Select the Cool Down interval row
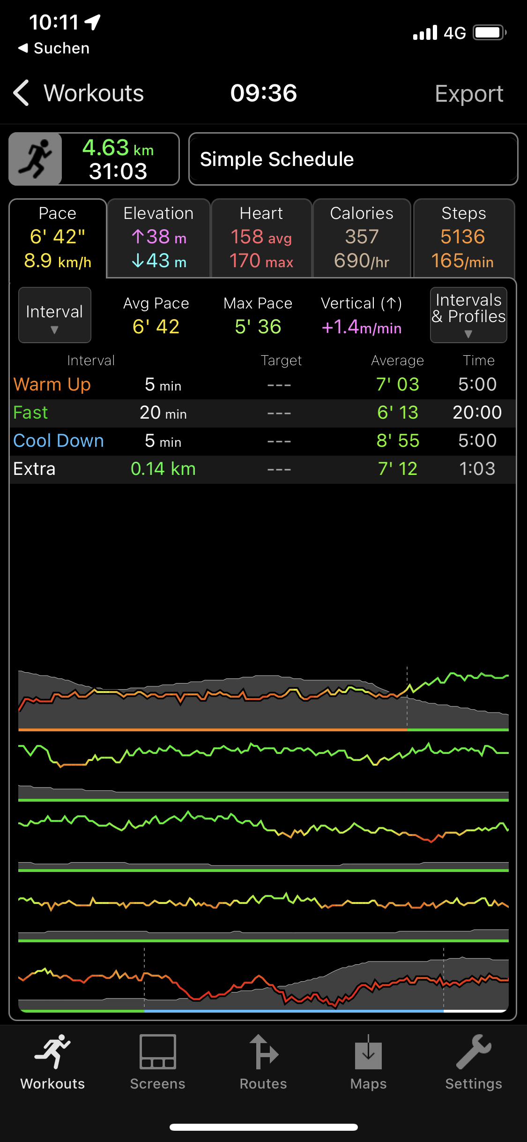Screen dimensions: 527x1142 [262, 441]
